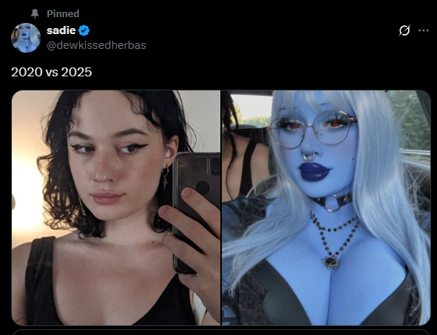Click the round glasses in right photo
The width and height of the screenshot is (437, 335).
pyautogui.click(x=312, y=129)
